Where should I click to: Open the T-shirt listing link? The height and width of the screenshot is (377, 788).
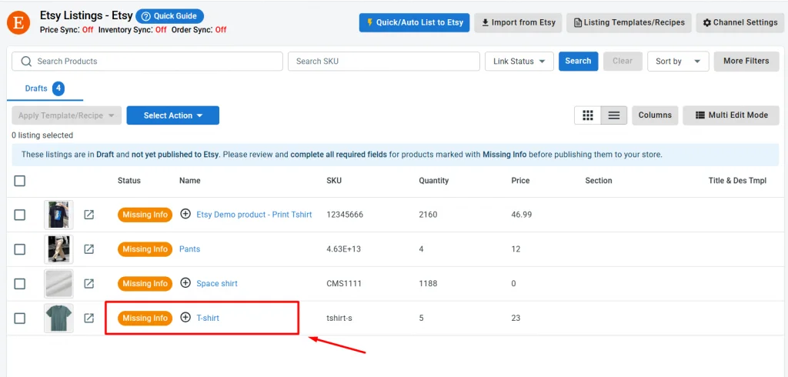(208, 319)
